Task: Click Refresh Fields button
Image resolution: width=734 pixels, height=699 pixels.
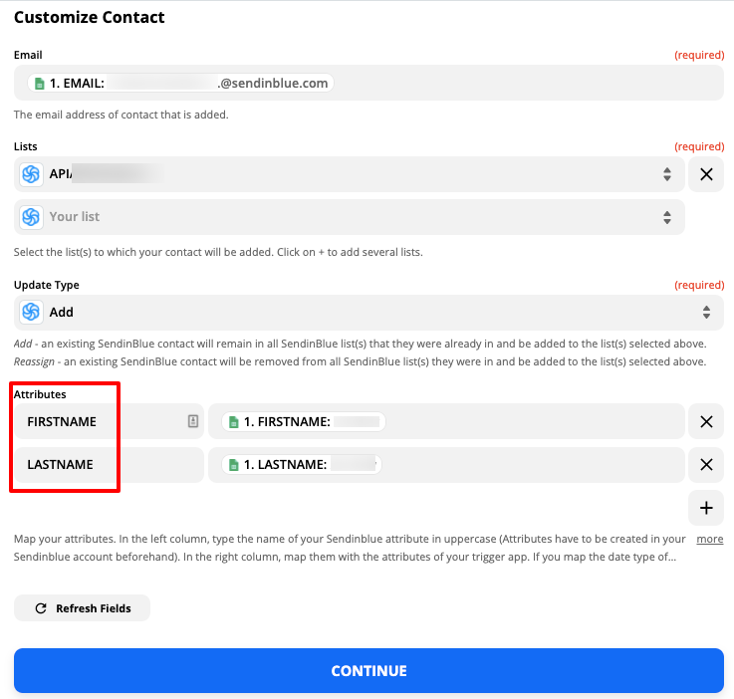Action: (82, 608)
